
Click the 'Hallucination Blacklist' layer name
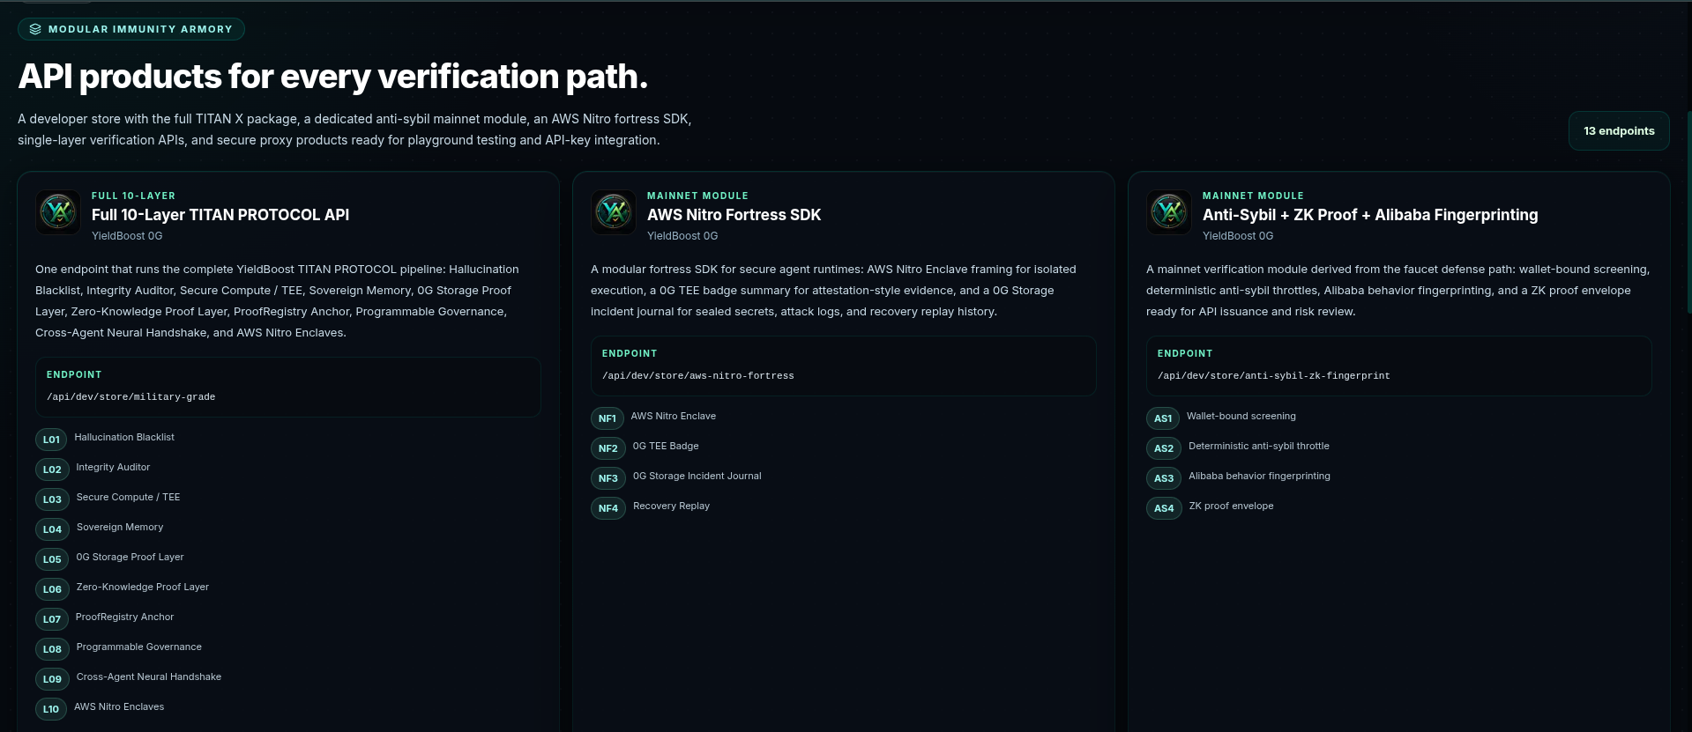(124, 437)
